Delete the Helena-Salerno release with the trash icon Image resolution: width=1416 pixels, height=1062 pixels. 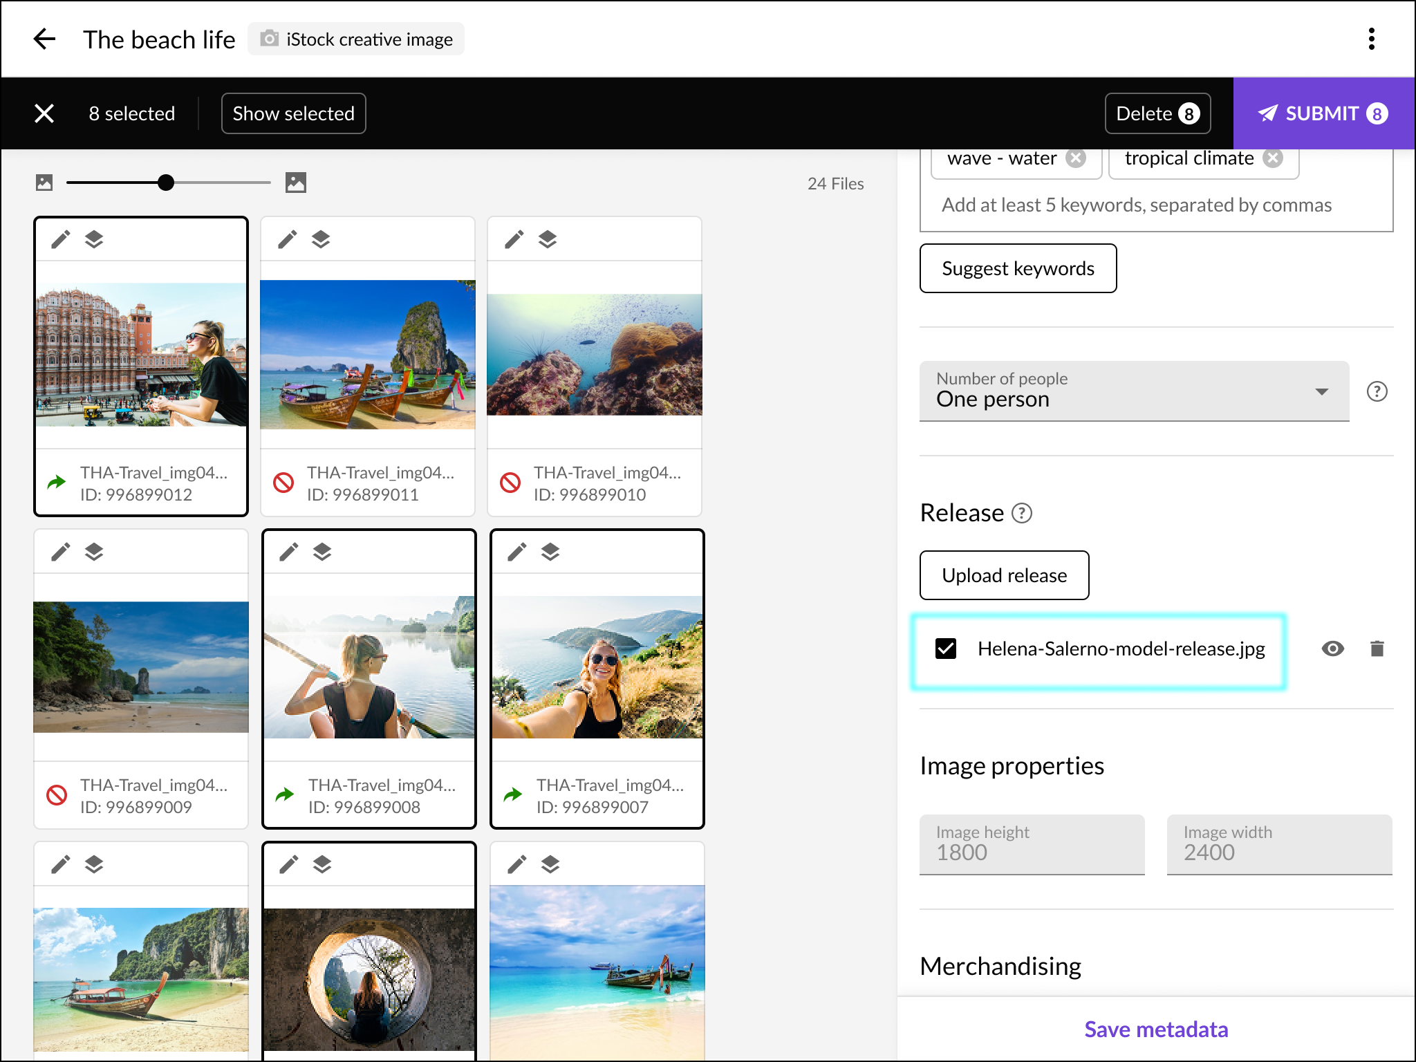[x=1377, y=649]
